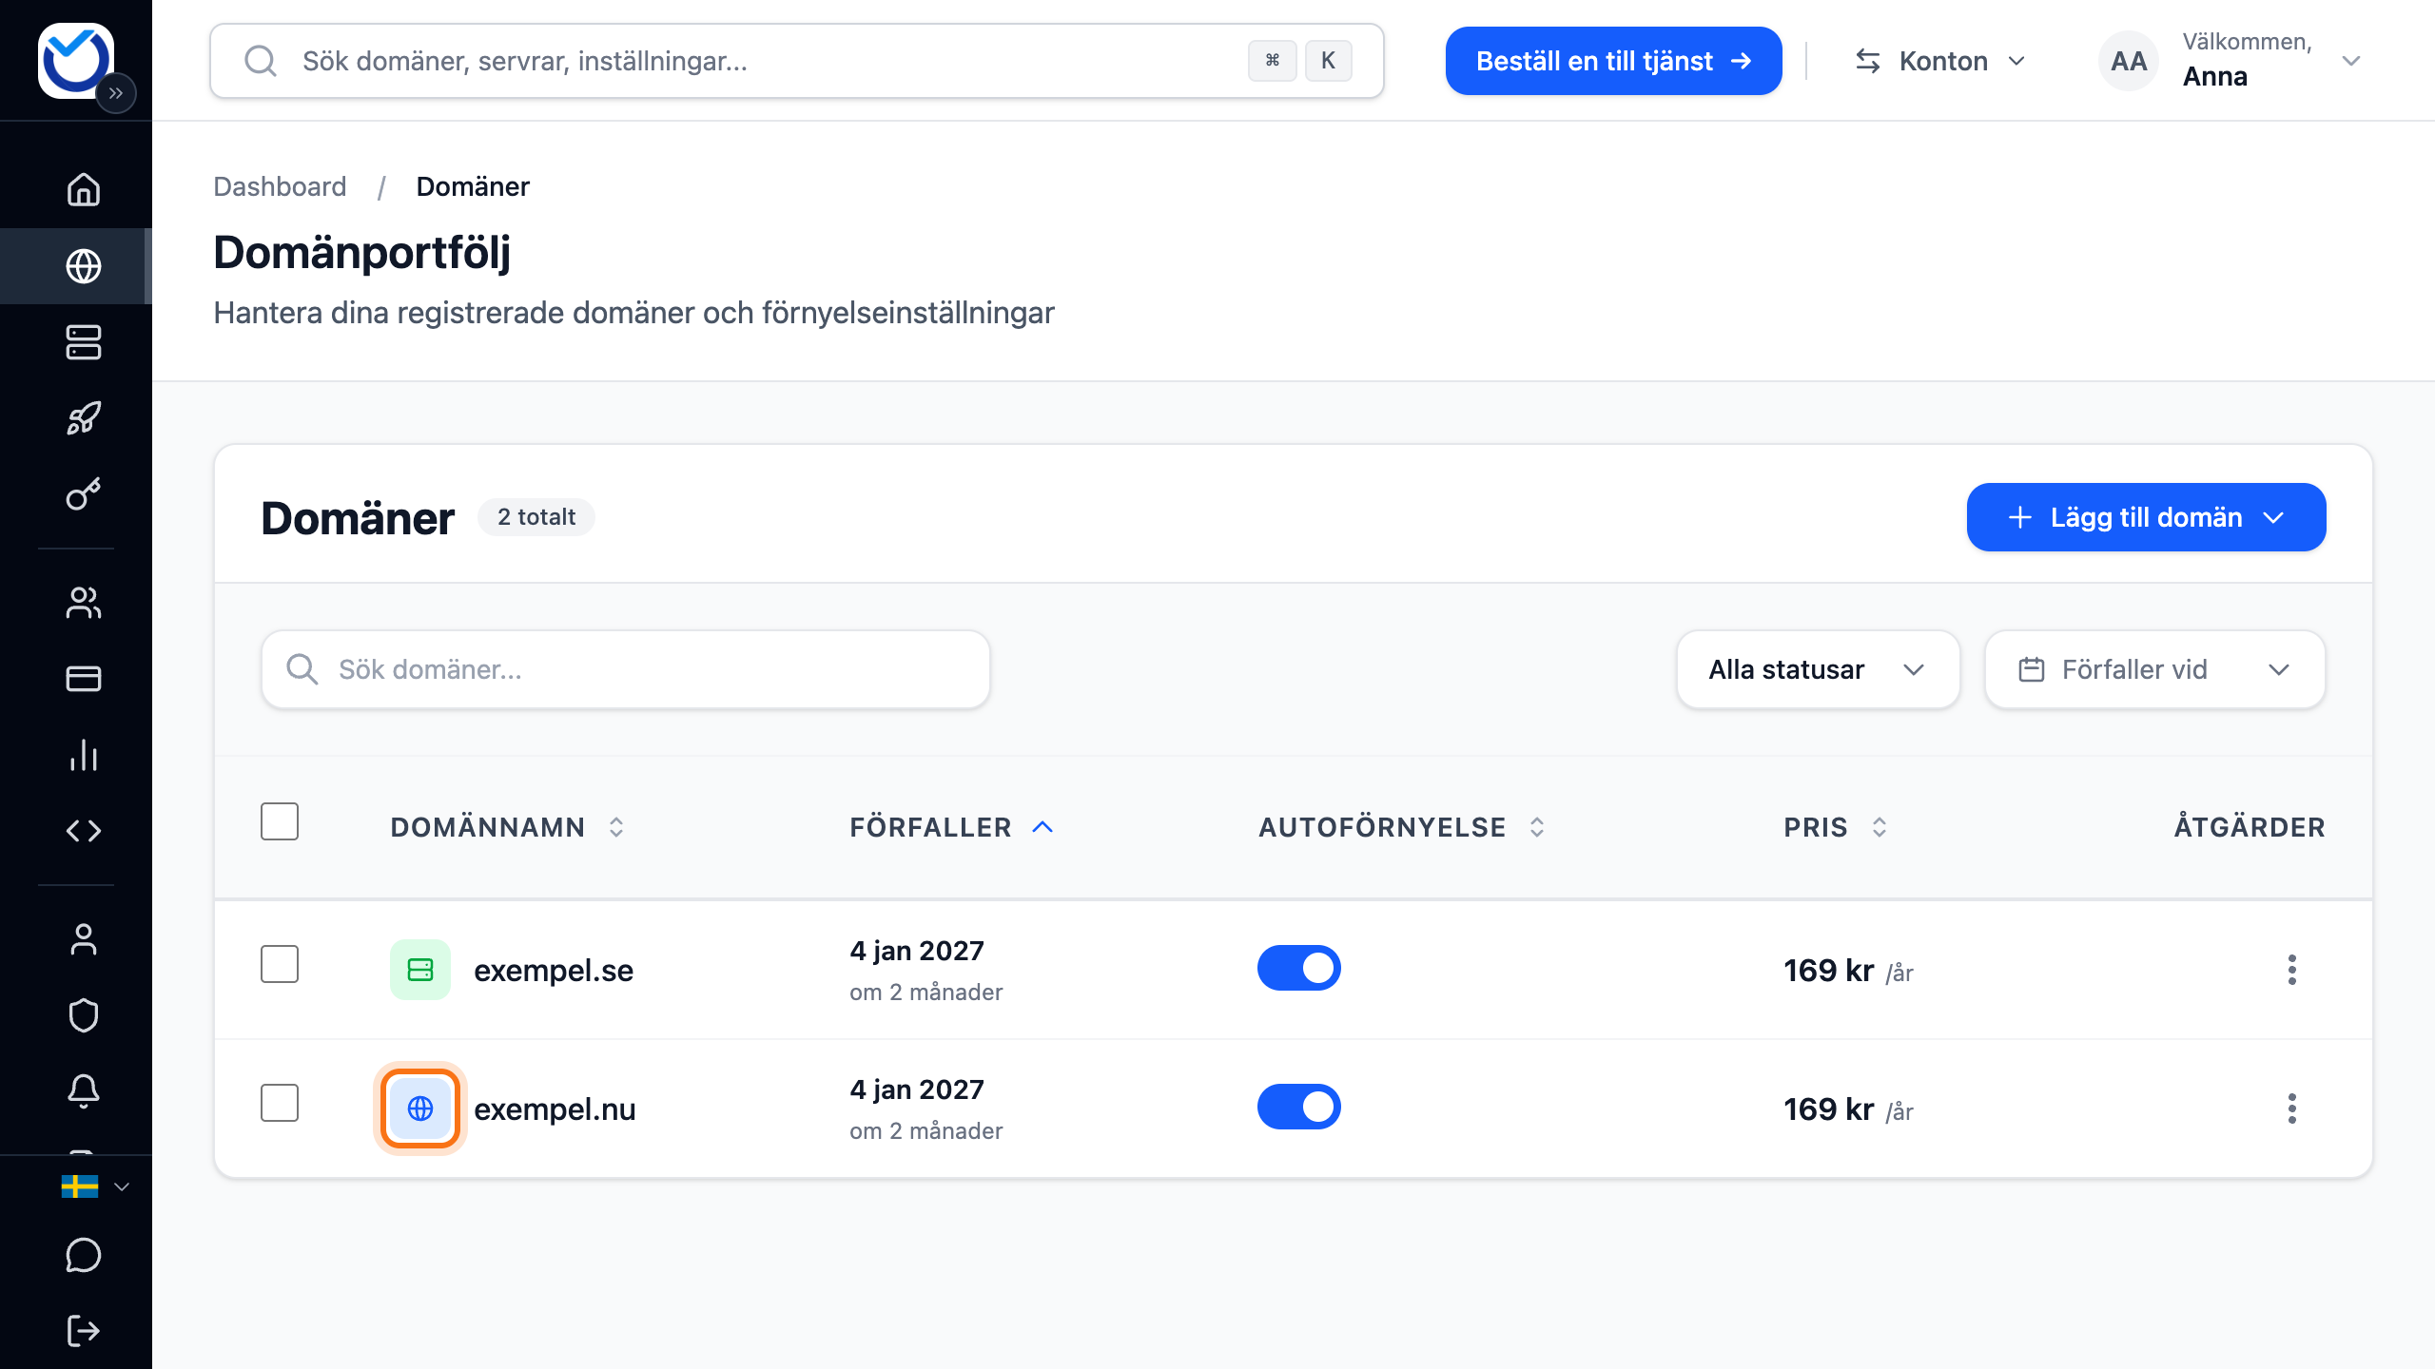
Task: Open the shield security icon
Action: pyautogui.click(x=84, y=1015)
